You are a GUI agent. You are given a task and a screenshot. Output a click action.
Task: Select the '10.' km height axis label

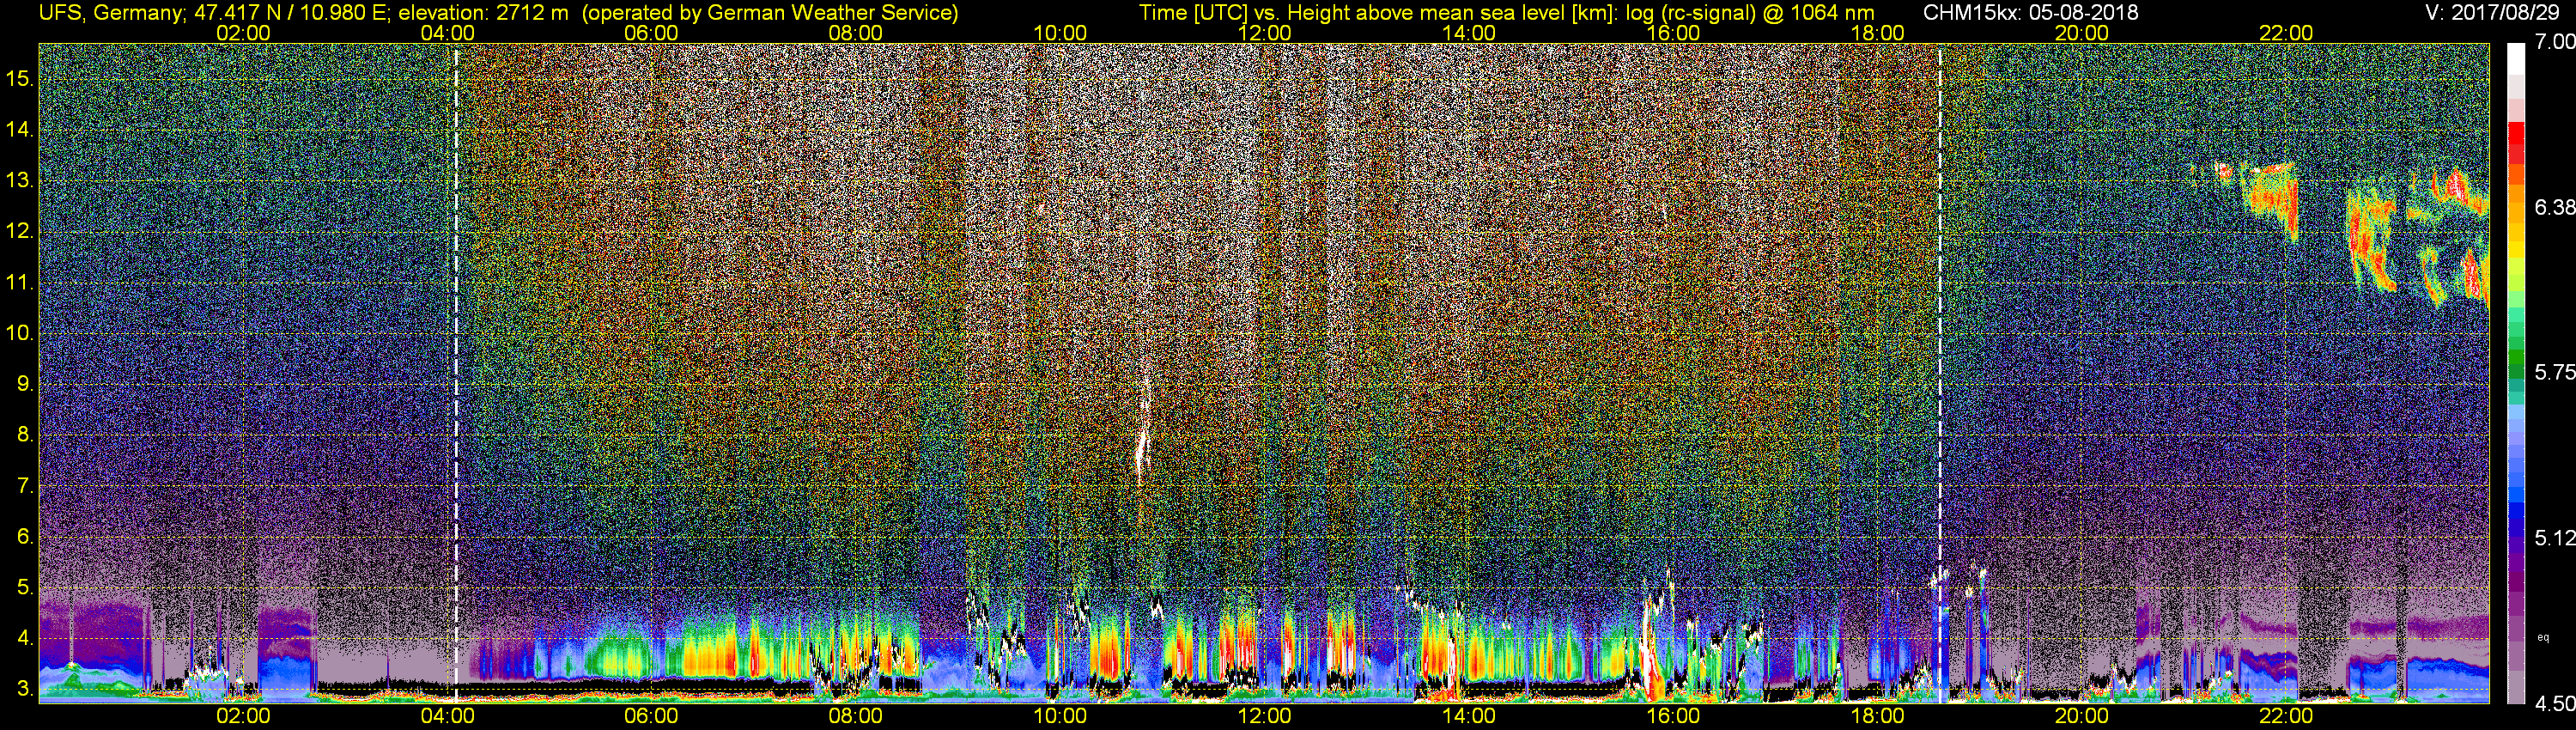pos(20,333)
